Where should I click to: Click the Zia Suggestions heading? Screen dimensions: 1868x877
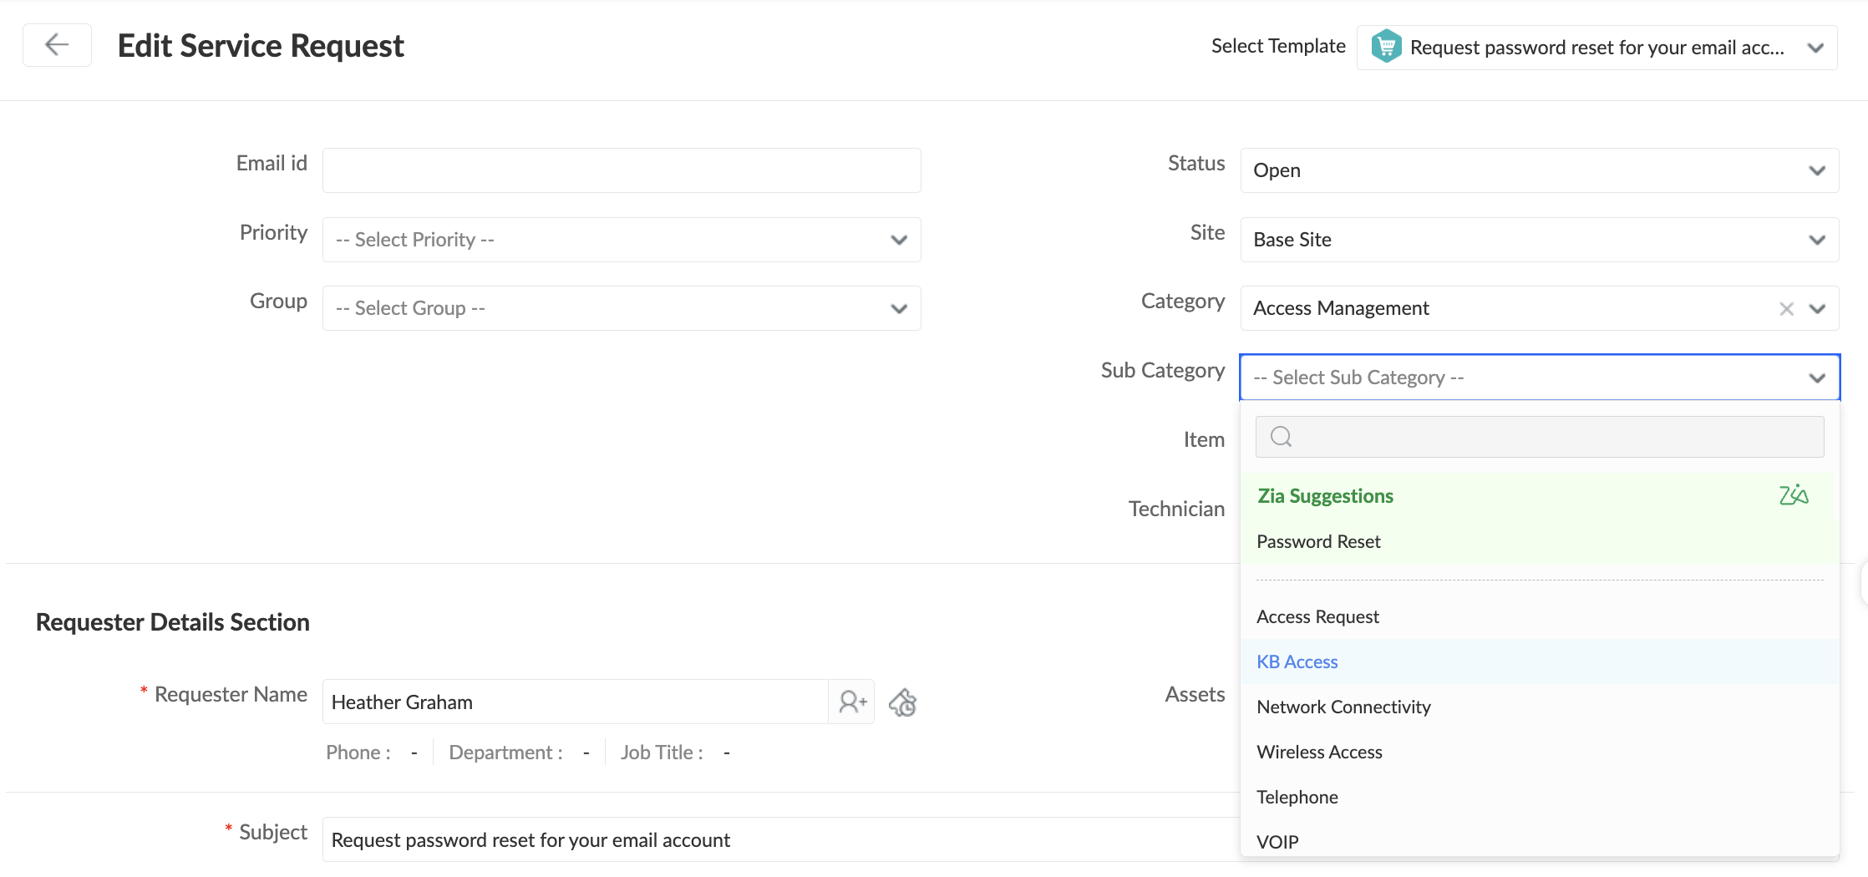click(1325, 496)
